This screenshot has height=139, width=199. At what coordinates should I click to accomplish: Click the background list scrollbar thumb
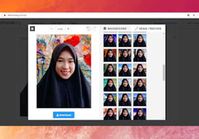click(164, 73)
